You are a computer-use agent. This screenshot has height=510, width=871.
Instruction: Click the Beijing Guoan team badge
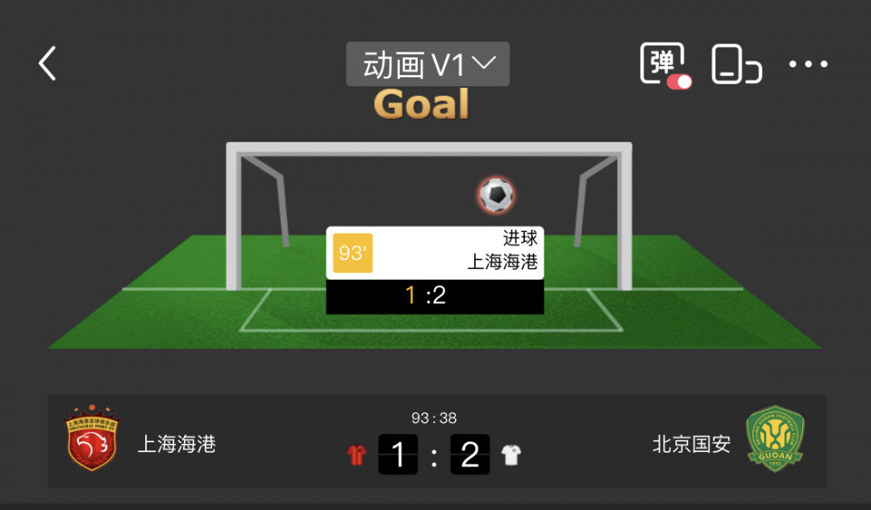(x=775, y=439)
